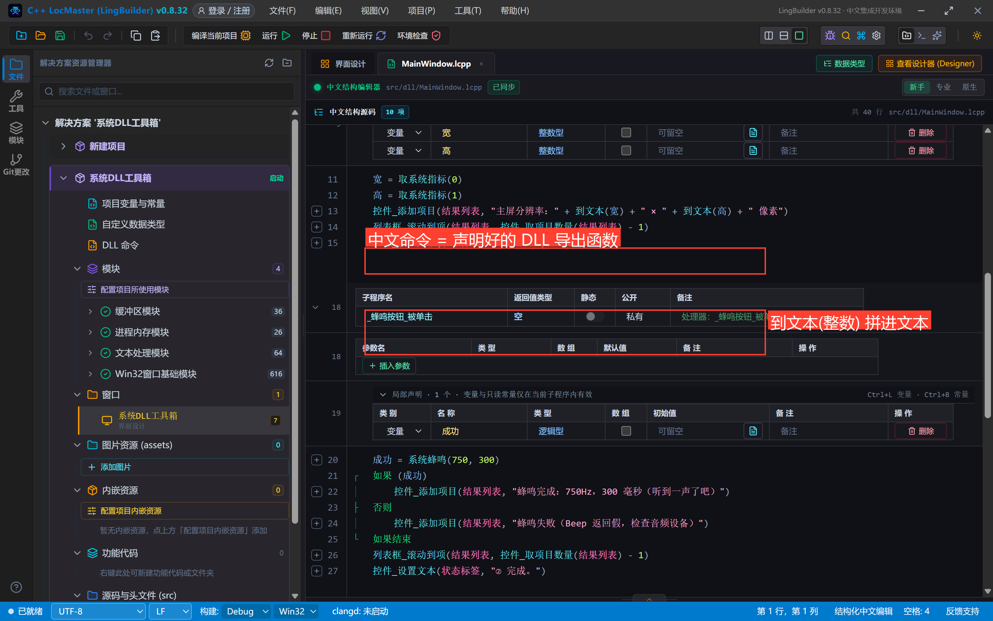Click the save file icon in toolbar
The image size is (993, 621).
coord(60,36)
